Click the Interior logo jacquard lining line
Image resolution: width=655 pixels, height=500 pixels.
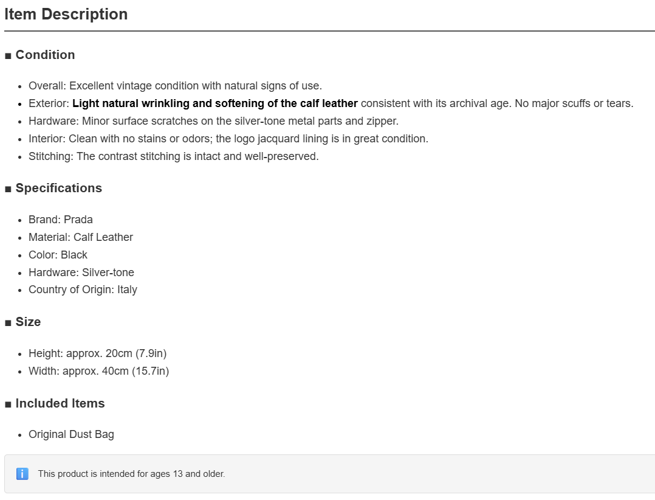coord(228,138)
